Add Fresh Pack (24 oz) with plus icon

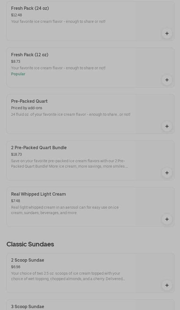(167, 33)
